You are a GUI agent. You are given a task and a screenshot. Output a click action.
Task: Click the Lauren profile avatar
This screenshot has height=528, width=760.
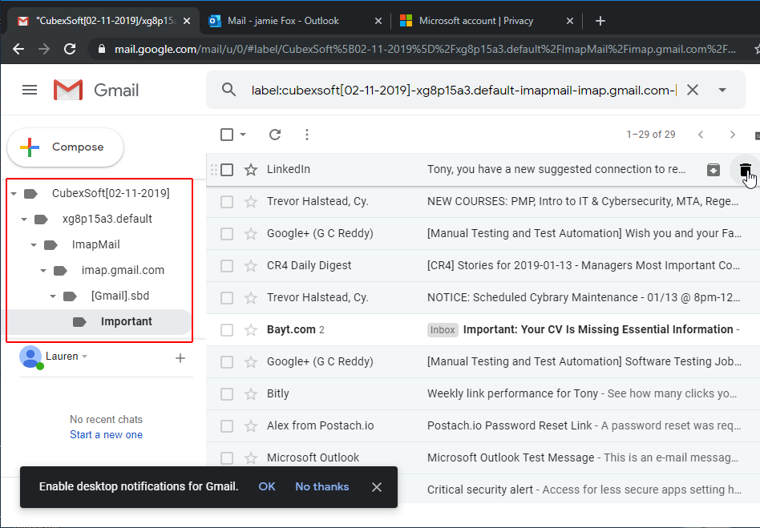30,357
